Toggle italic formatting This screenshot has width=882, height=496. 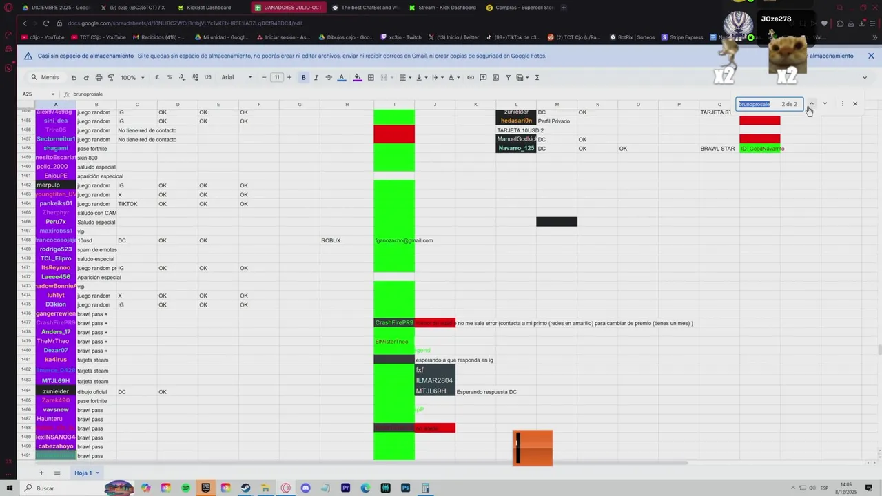tap(316, 78)
